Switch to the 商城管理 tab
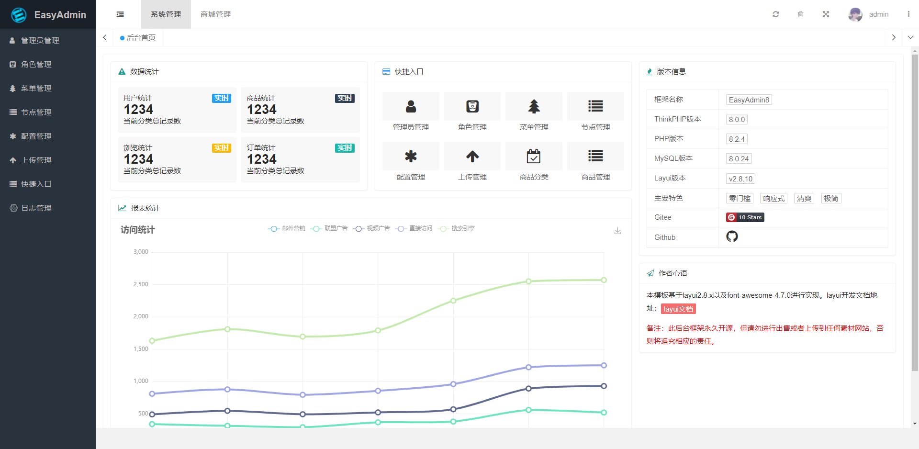919x449 pixels. 215,14
